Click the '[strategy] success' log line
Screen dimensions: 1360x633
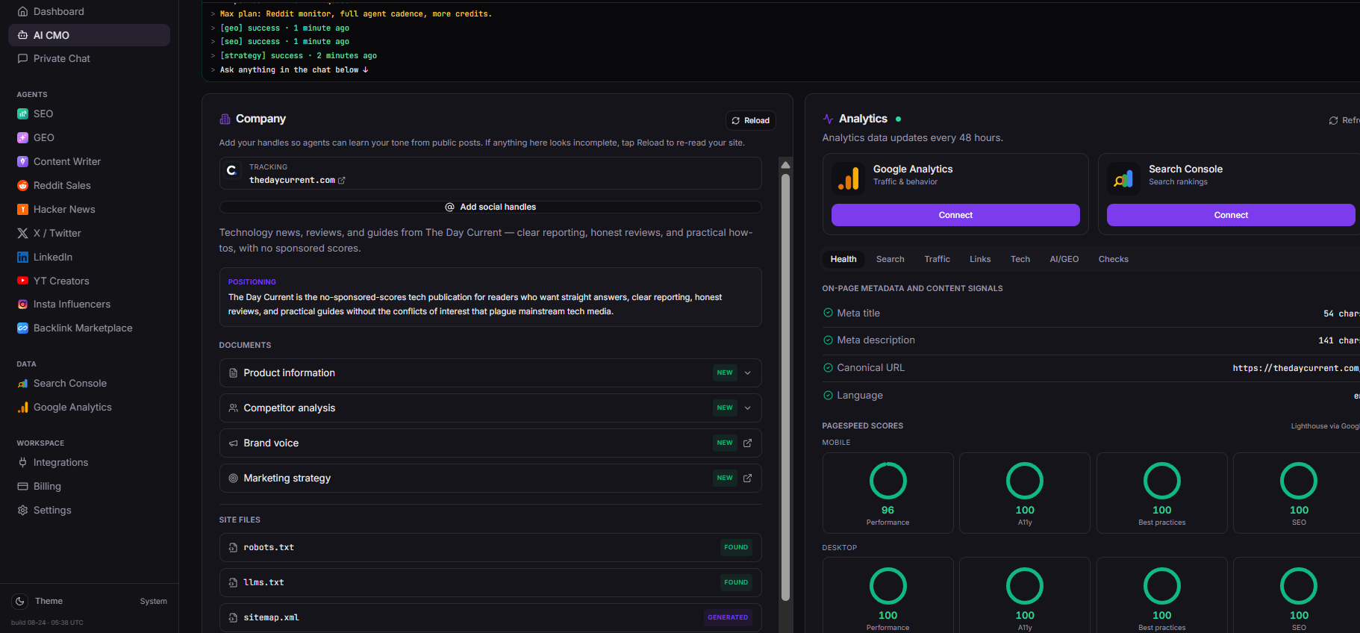[299, 56]
